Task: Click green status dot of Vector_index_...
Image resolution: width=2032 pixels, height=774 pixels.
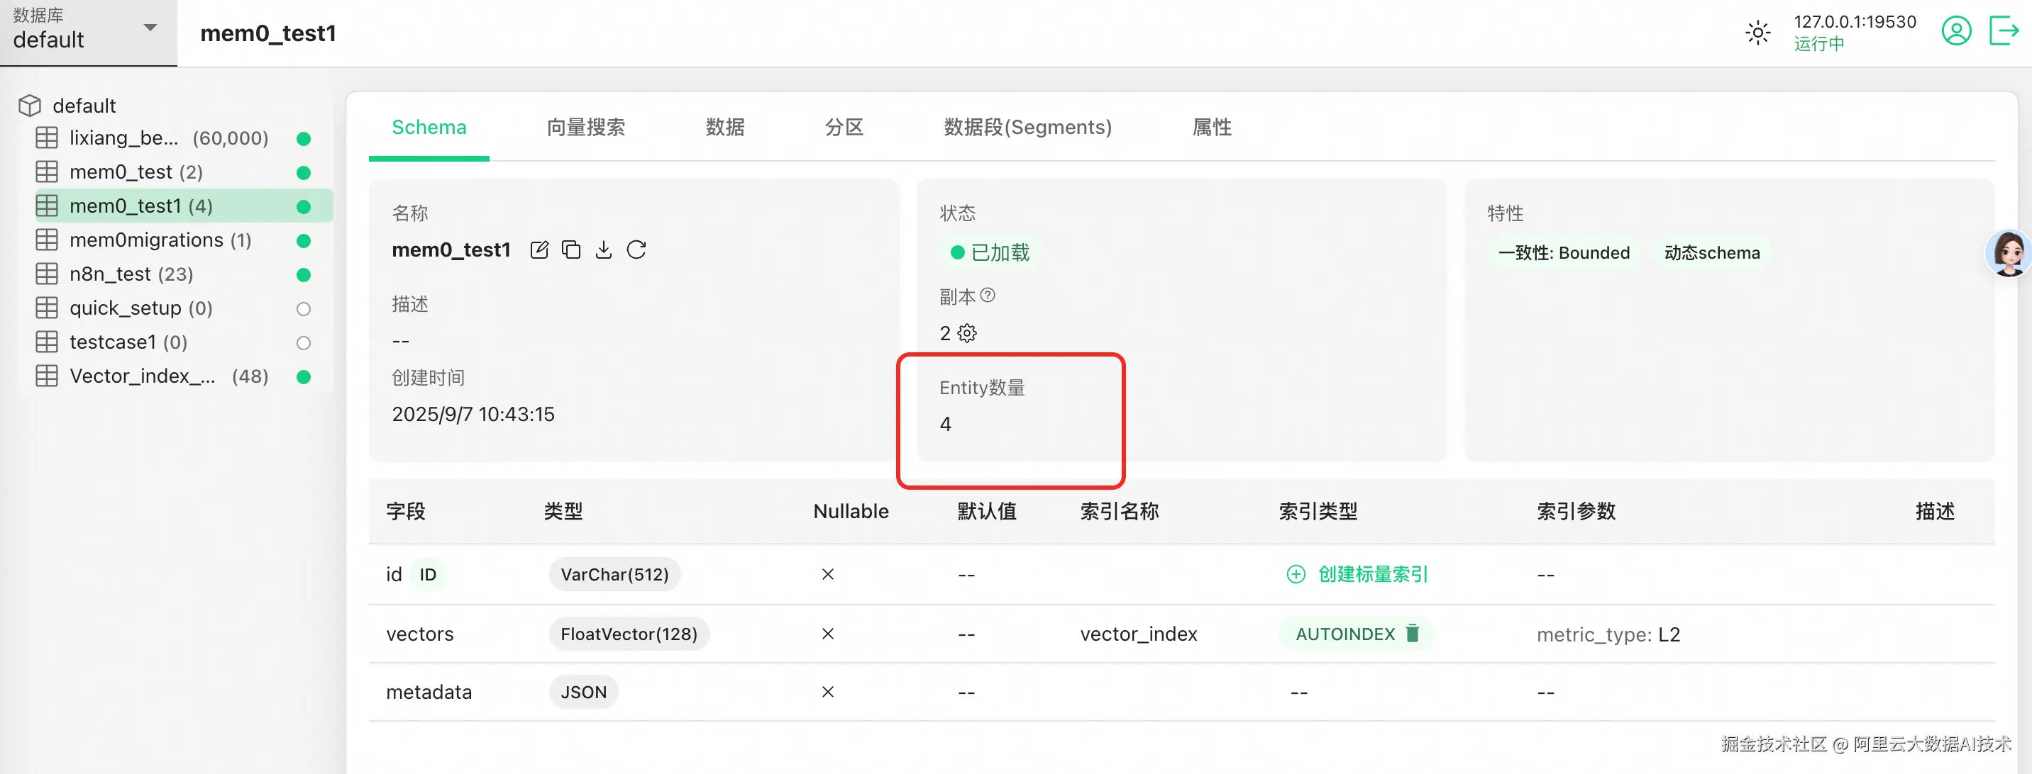Action: coord(303,377)
